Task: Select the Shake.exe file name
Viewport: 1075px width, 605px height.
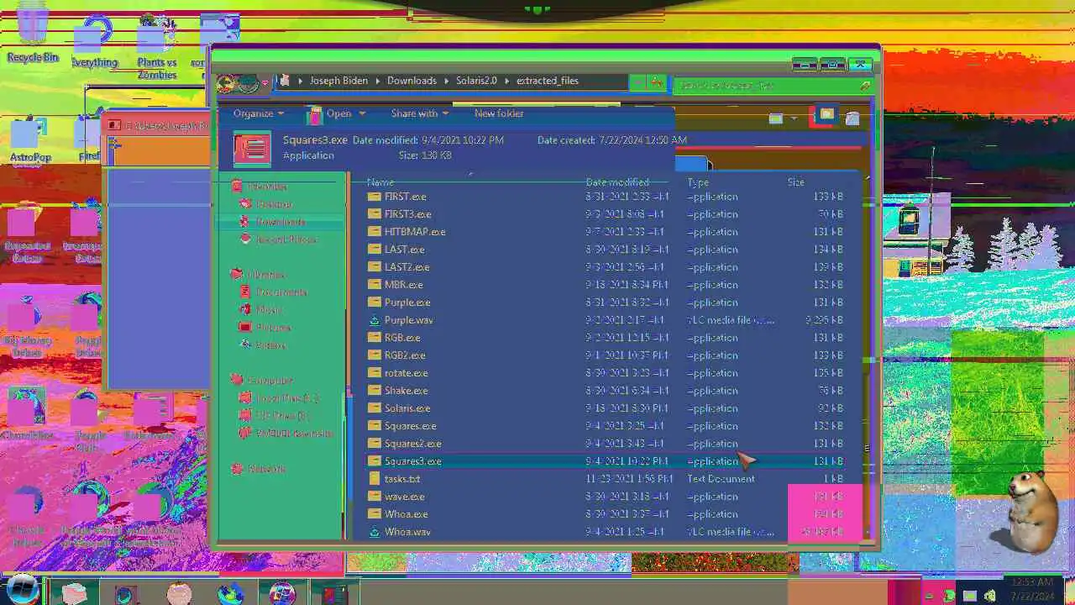Action: click(x=406, y=391)
